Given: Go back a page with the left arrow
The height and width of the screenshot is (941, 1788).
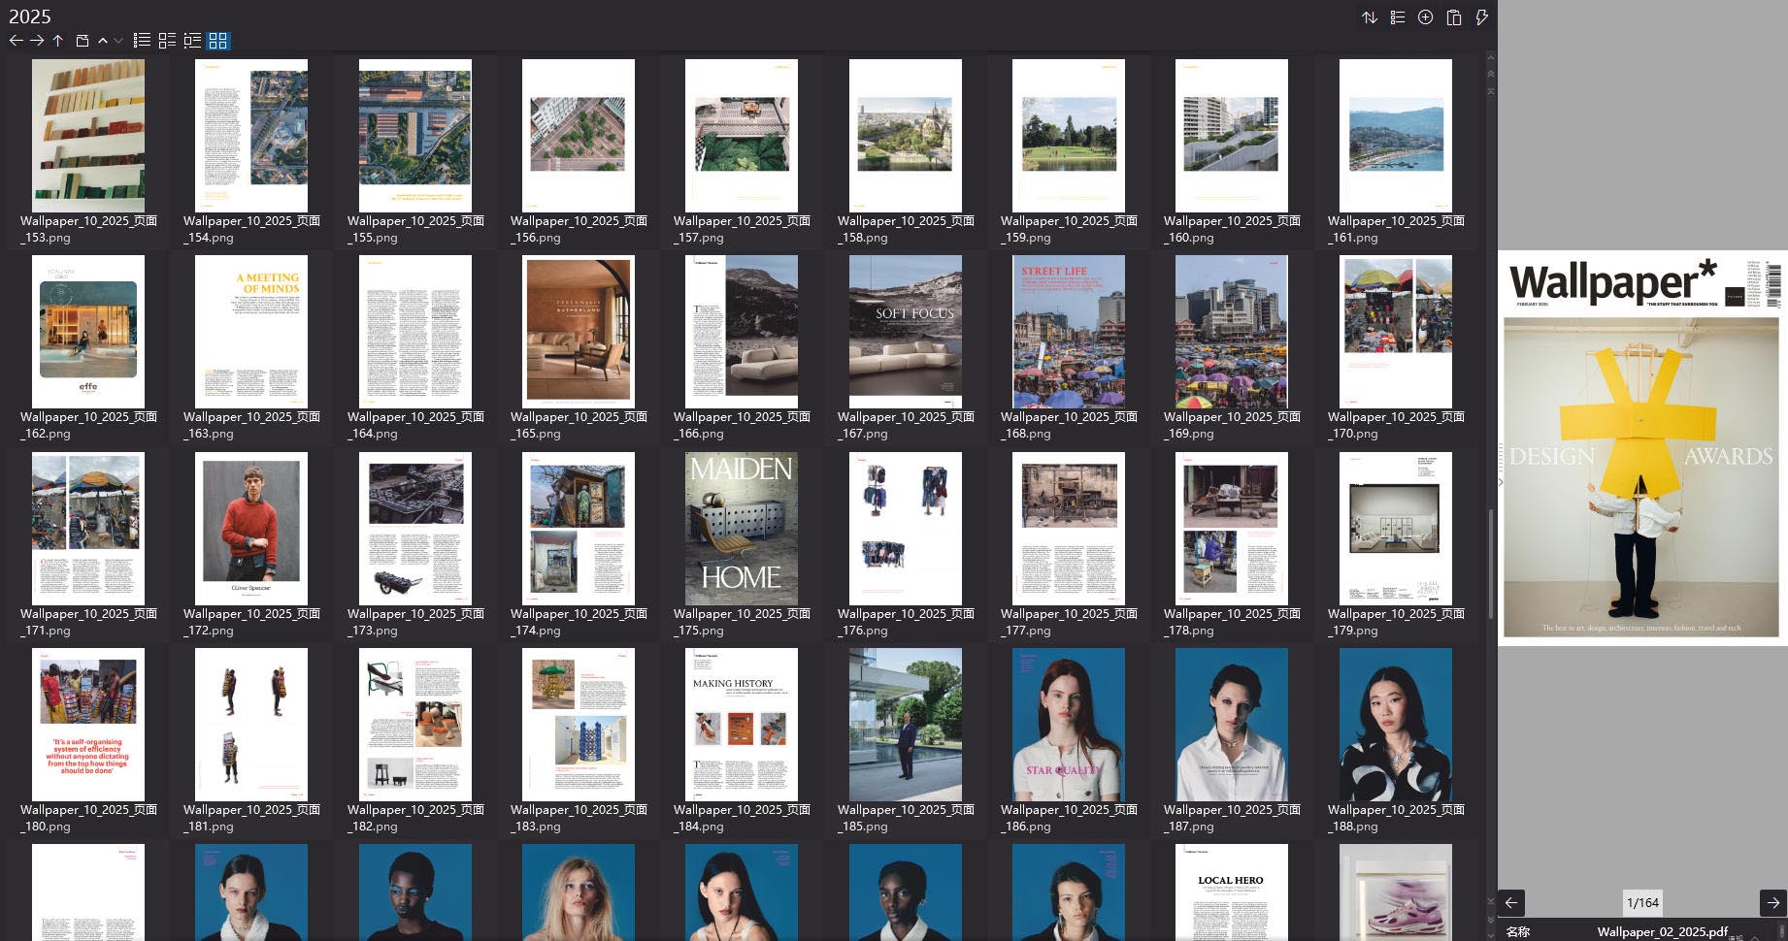Looking at the screenshot, I should [x=1511, y=903].
